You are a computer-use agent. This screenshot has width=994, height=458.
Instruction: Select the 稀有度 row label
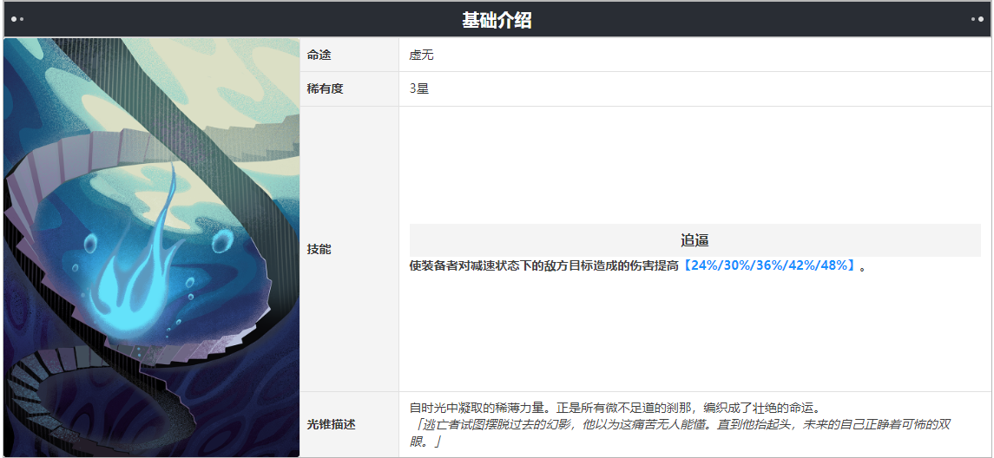(326, 89)
